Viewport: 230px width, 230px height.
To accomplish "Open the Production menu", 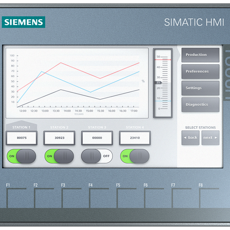I will (x=200, y=55).
